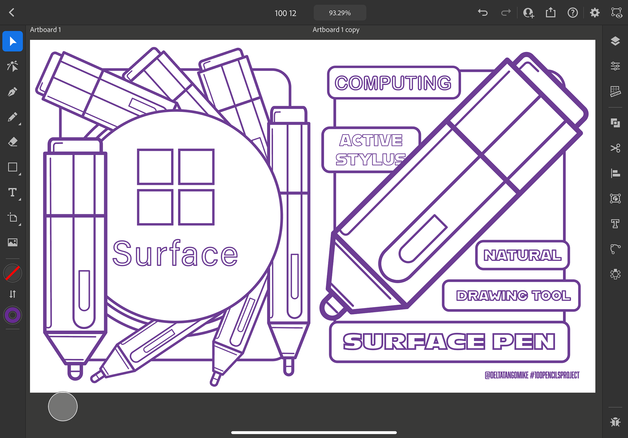Viewport: 628px width, 438px height.
Task: Activate the Selection arrow tool
Action: 12,41
